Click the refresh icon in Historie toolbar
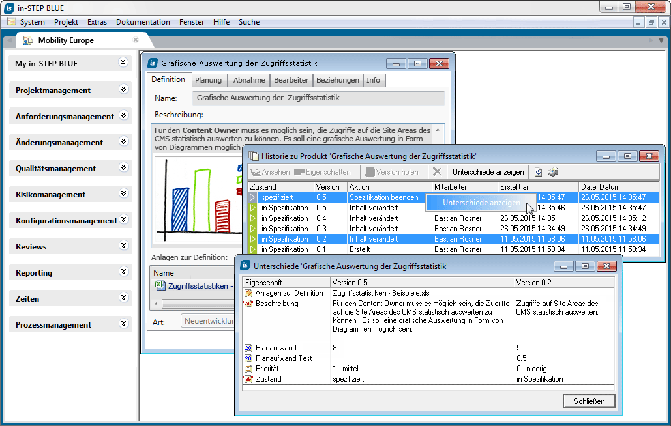Viewport: 671px width, 426px height. 539,172
